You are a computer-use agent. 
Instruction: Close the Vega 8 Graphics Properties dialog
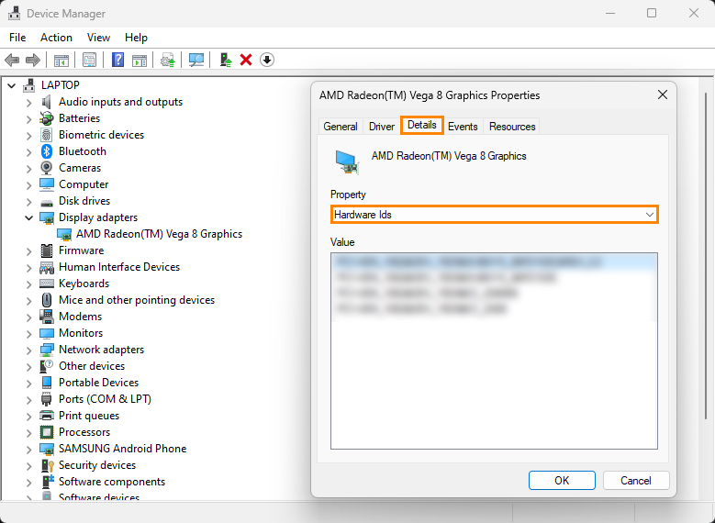tap(662, 95)
